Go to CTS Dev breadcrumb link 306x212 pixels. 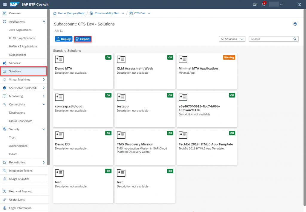point(140,13)
